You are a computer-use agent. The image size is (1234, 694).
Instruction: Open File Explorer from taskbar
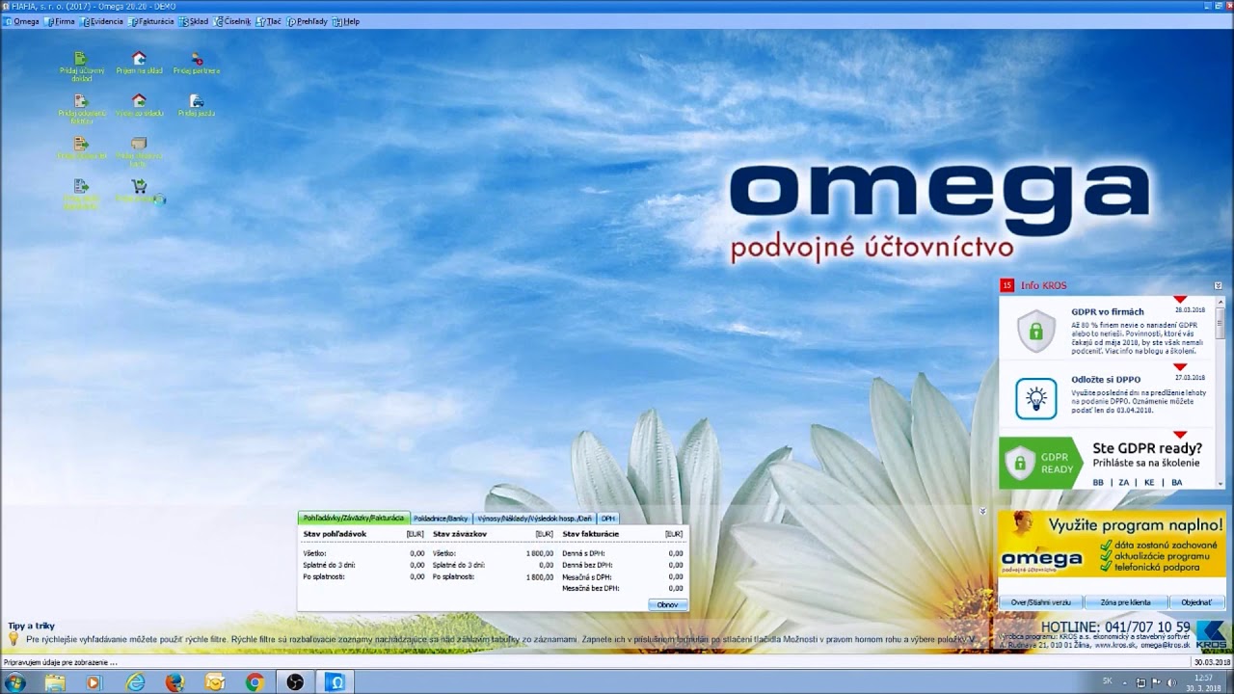pyautogui.click(x=55, y=682)
